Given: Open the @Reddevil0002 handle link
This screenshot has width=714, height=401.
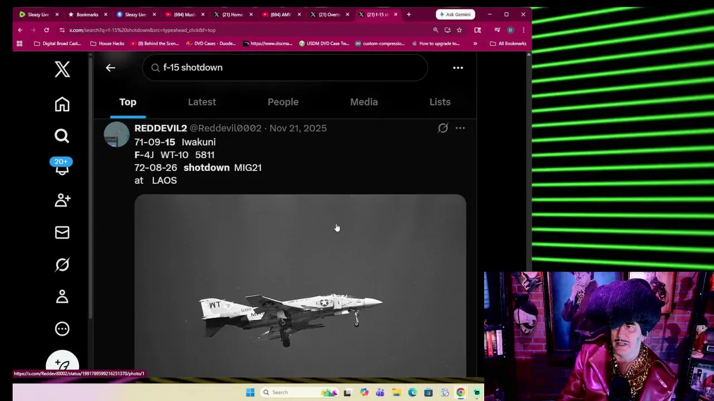Looking at the screenshot, I should click(225, 128).
